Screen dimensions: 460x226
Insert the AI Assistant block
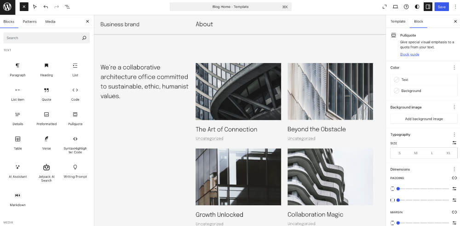(17, 171)
